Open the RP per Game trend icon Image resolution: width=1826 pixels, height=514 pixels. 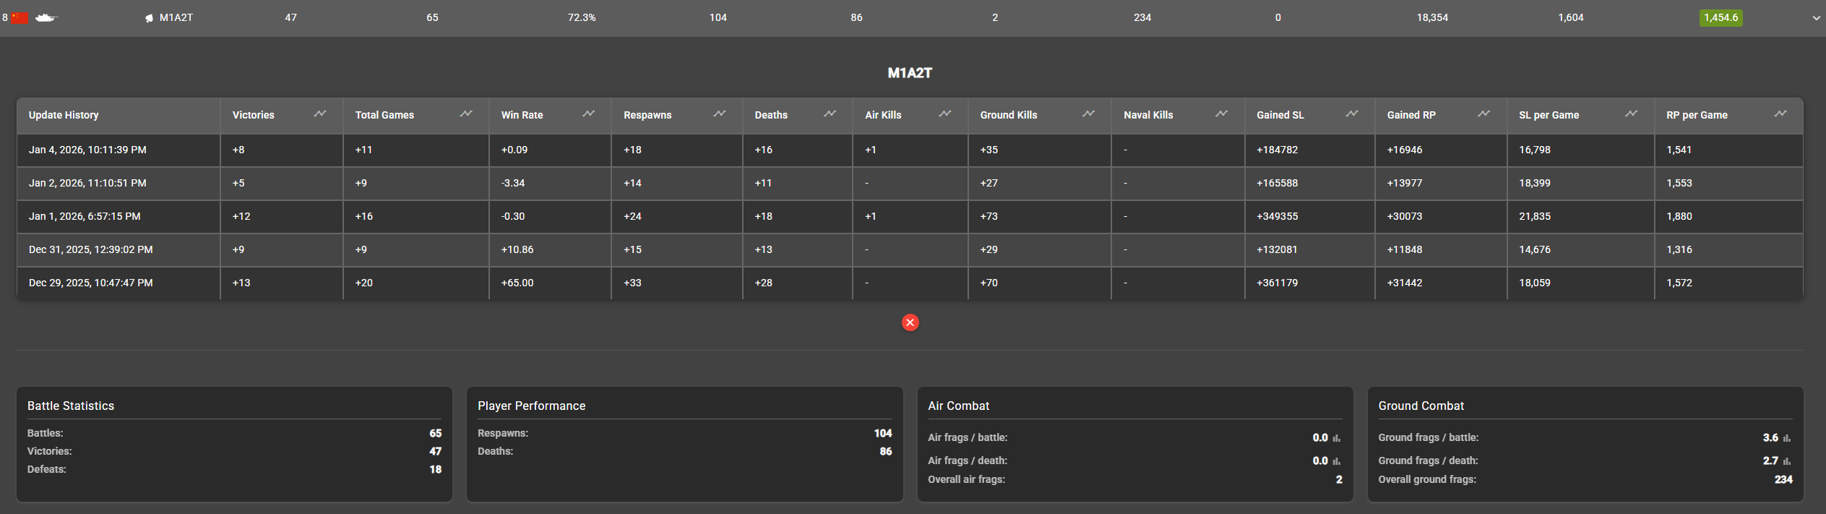pos(1780,114)
